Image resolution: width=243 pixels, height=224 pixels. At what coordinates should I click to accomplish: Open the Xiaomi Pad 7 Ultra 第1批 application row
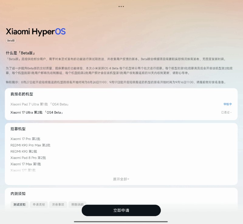pos(121,104)
